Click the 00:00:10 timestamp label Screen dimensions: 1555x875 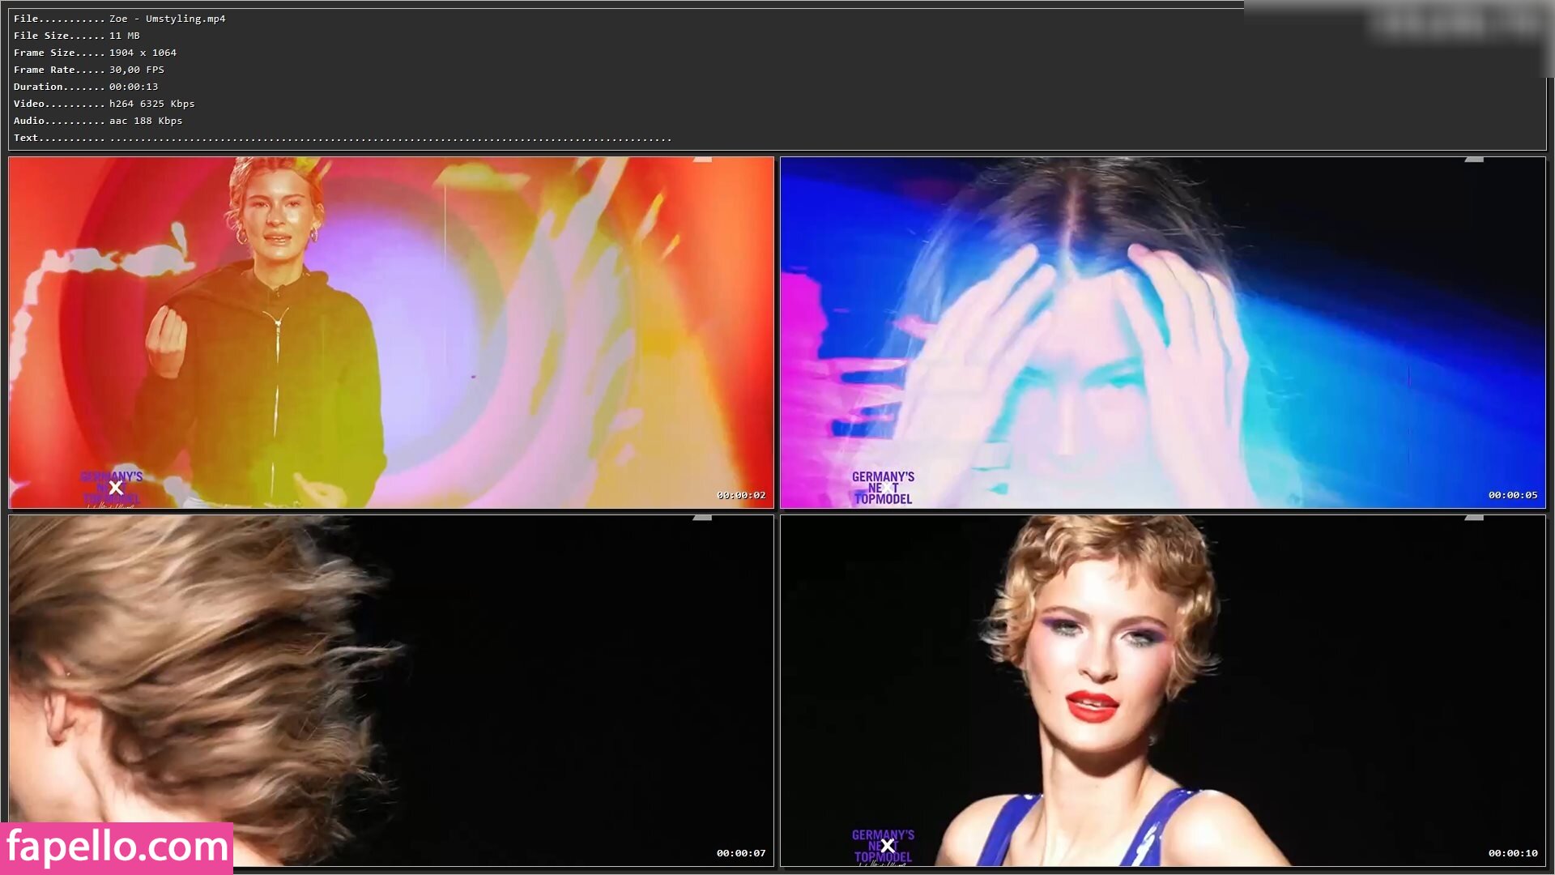click(1512, 853)
